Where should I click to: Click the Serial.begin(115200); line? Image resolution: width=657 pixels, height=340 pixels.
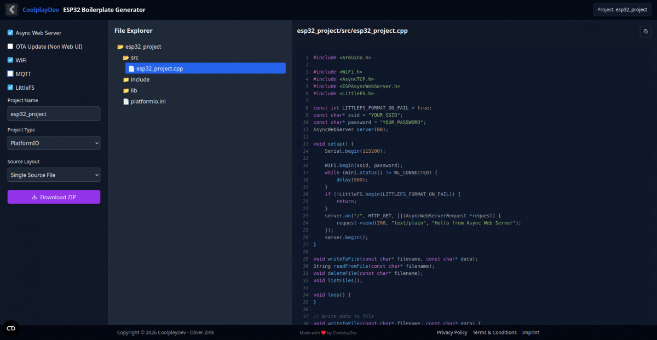click(355, 151)
